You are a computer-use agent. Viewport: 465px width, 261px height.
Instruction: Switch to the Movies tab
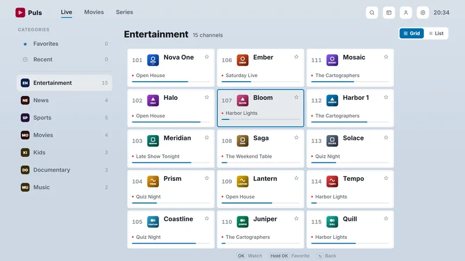tap(94, 12)
